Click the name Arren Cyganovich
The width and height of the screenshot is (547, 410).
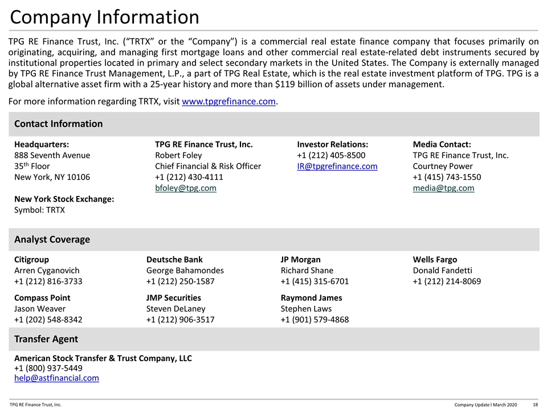pyautogui.click(x=47, y=270)
